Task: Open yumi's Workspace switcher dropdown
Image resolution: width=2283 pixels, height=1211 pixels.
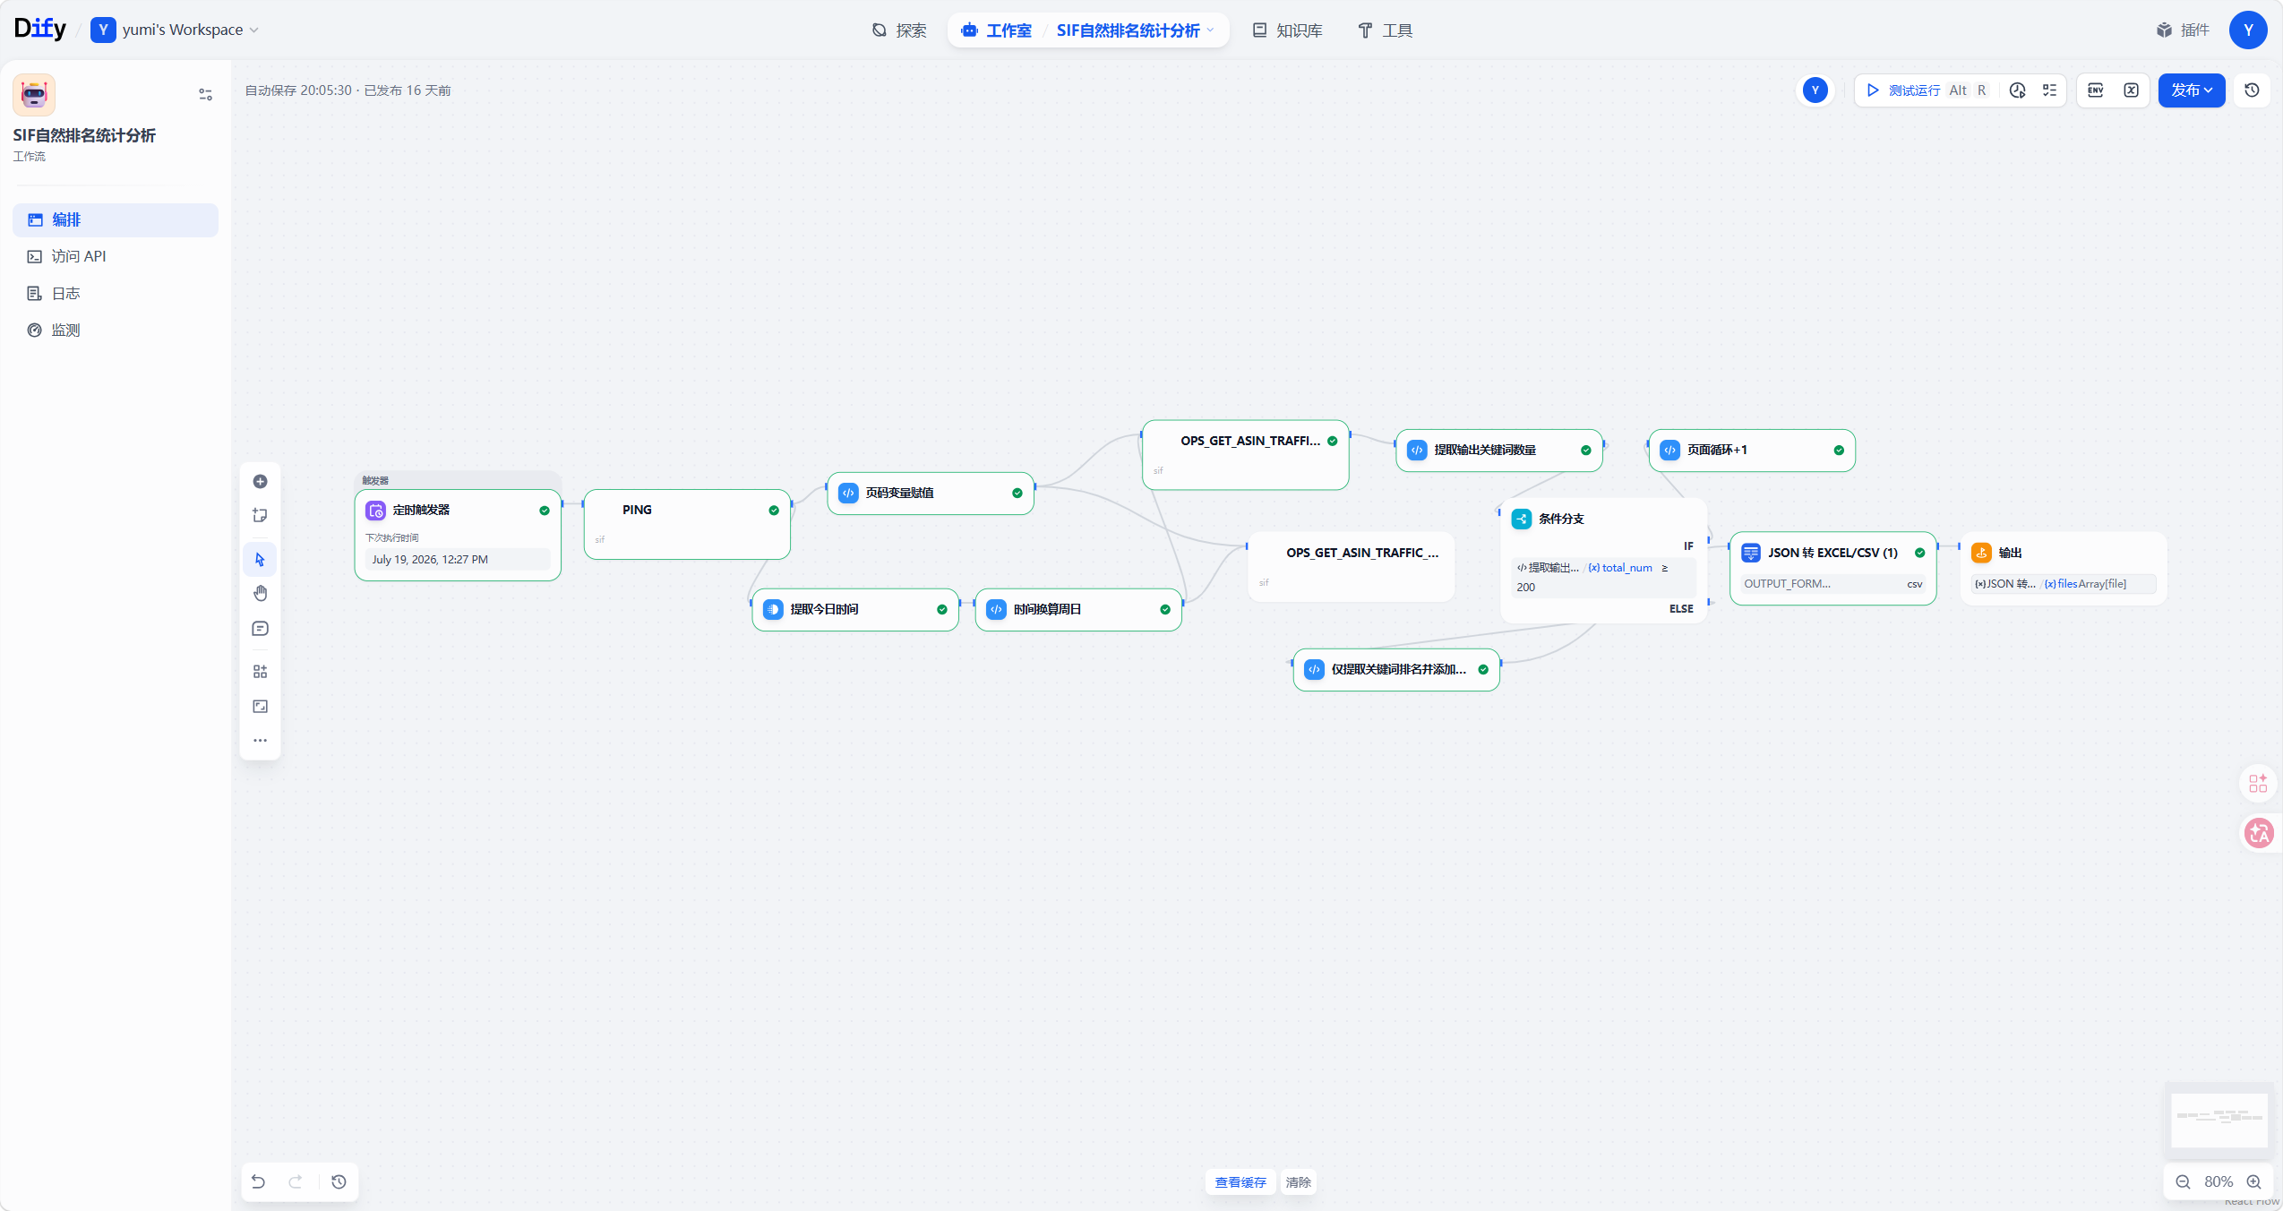Action: tap(175, 30)
